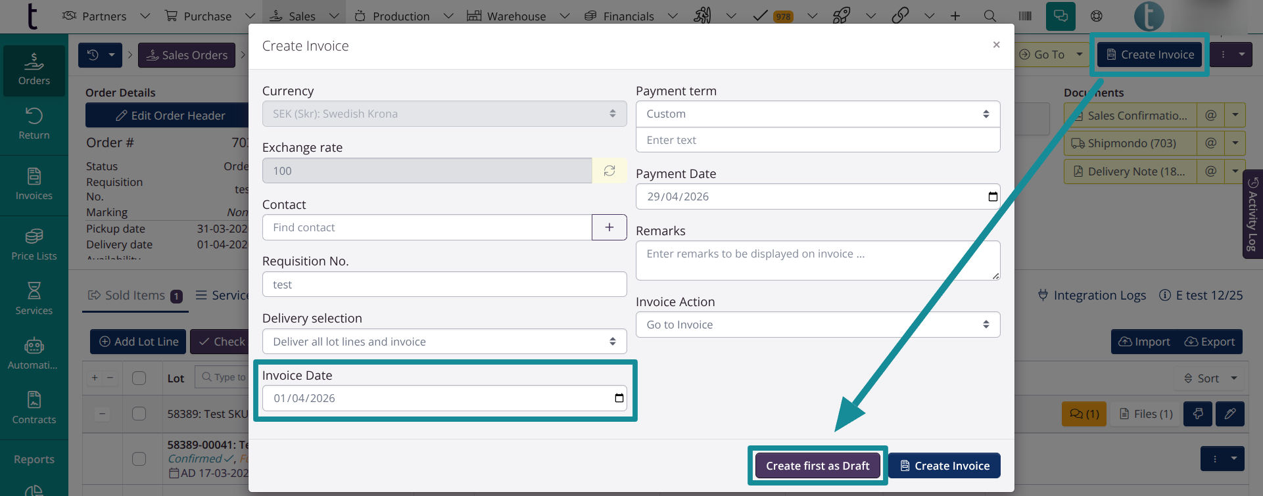Open the Invoice Date calendar picker
1263x496 pixels.
[619, 398]
